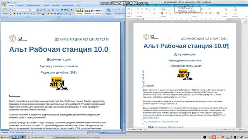This screenshot has width=248, height=139.
Task: Show paragraph marks in Word ribbon
Action: (72, 10)
